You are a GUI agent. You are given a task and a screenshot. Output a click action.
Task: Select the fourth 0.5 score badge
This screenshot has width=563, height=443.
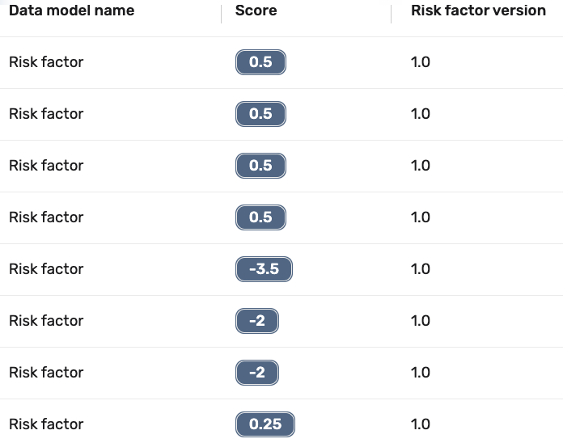(260, 217)
